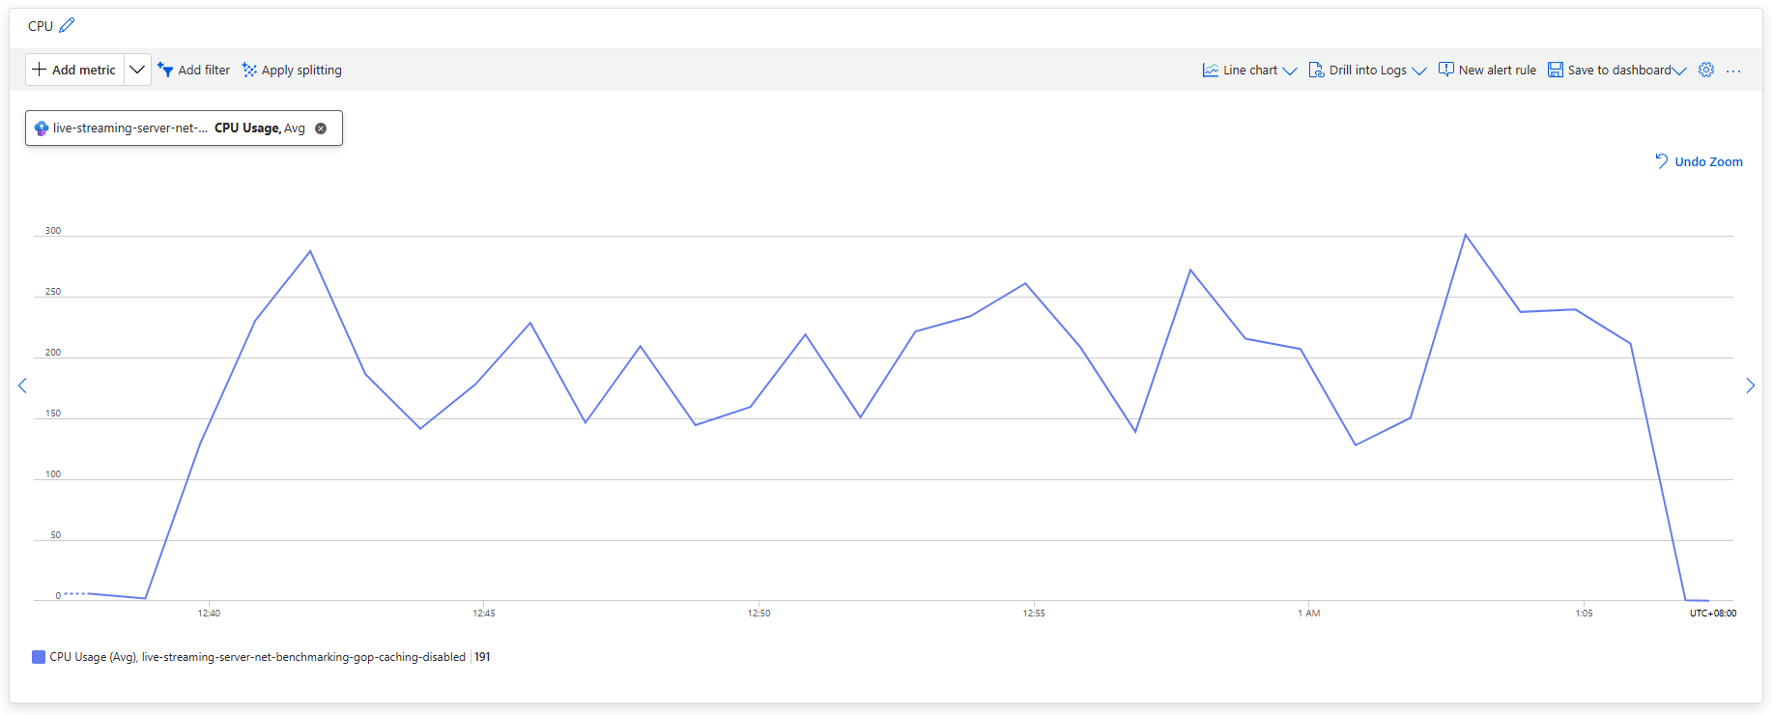Click the blue CPU Usage legend swatch
Screen dimensions: 1772x715
[x=39, y=657]
